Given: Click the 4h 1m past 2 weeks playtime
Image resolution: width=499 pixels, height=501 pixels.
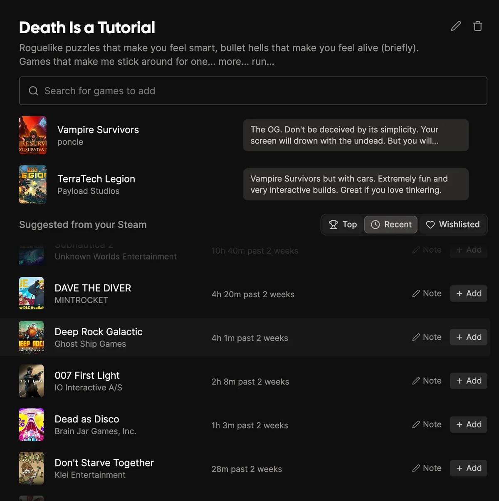Looking at the screenshot, I should click(x=250, y=338).
